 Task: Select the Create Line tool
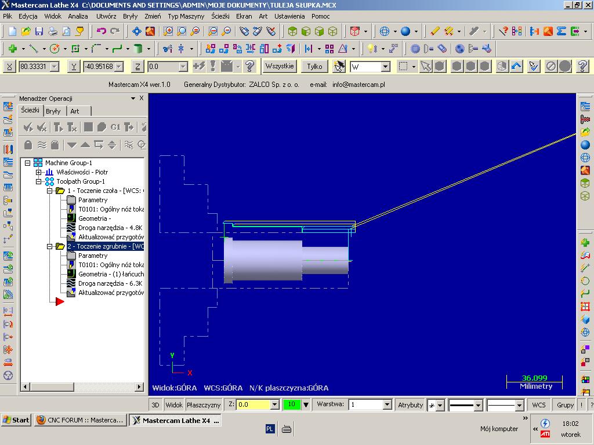click(34, 49)
